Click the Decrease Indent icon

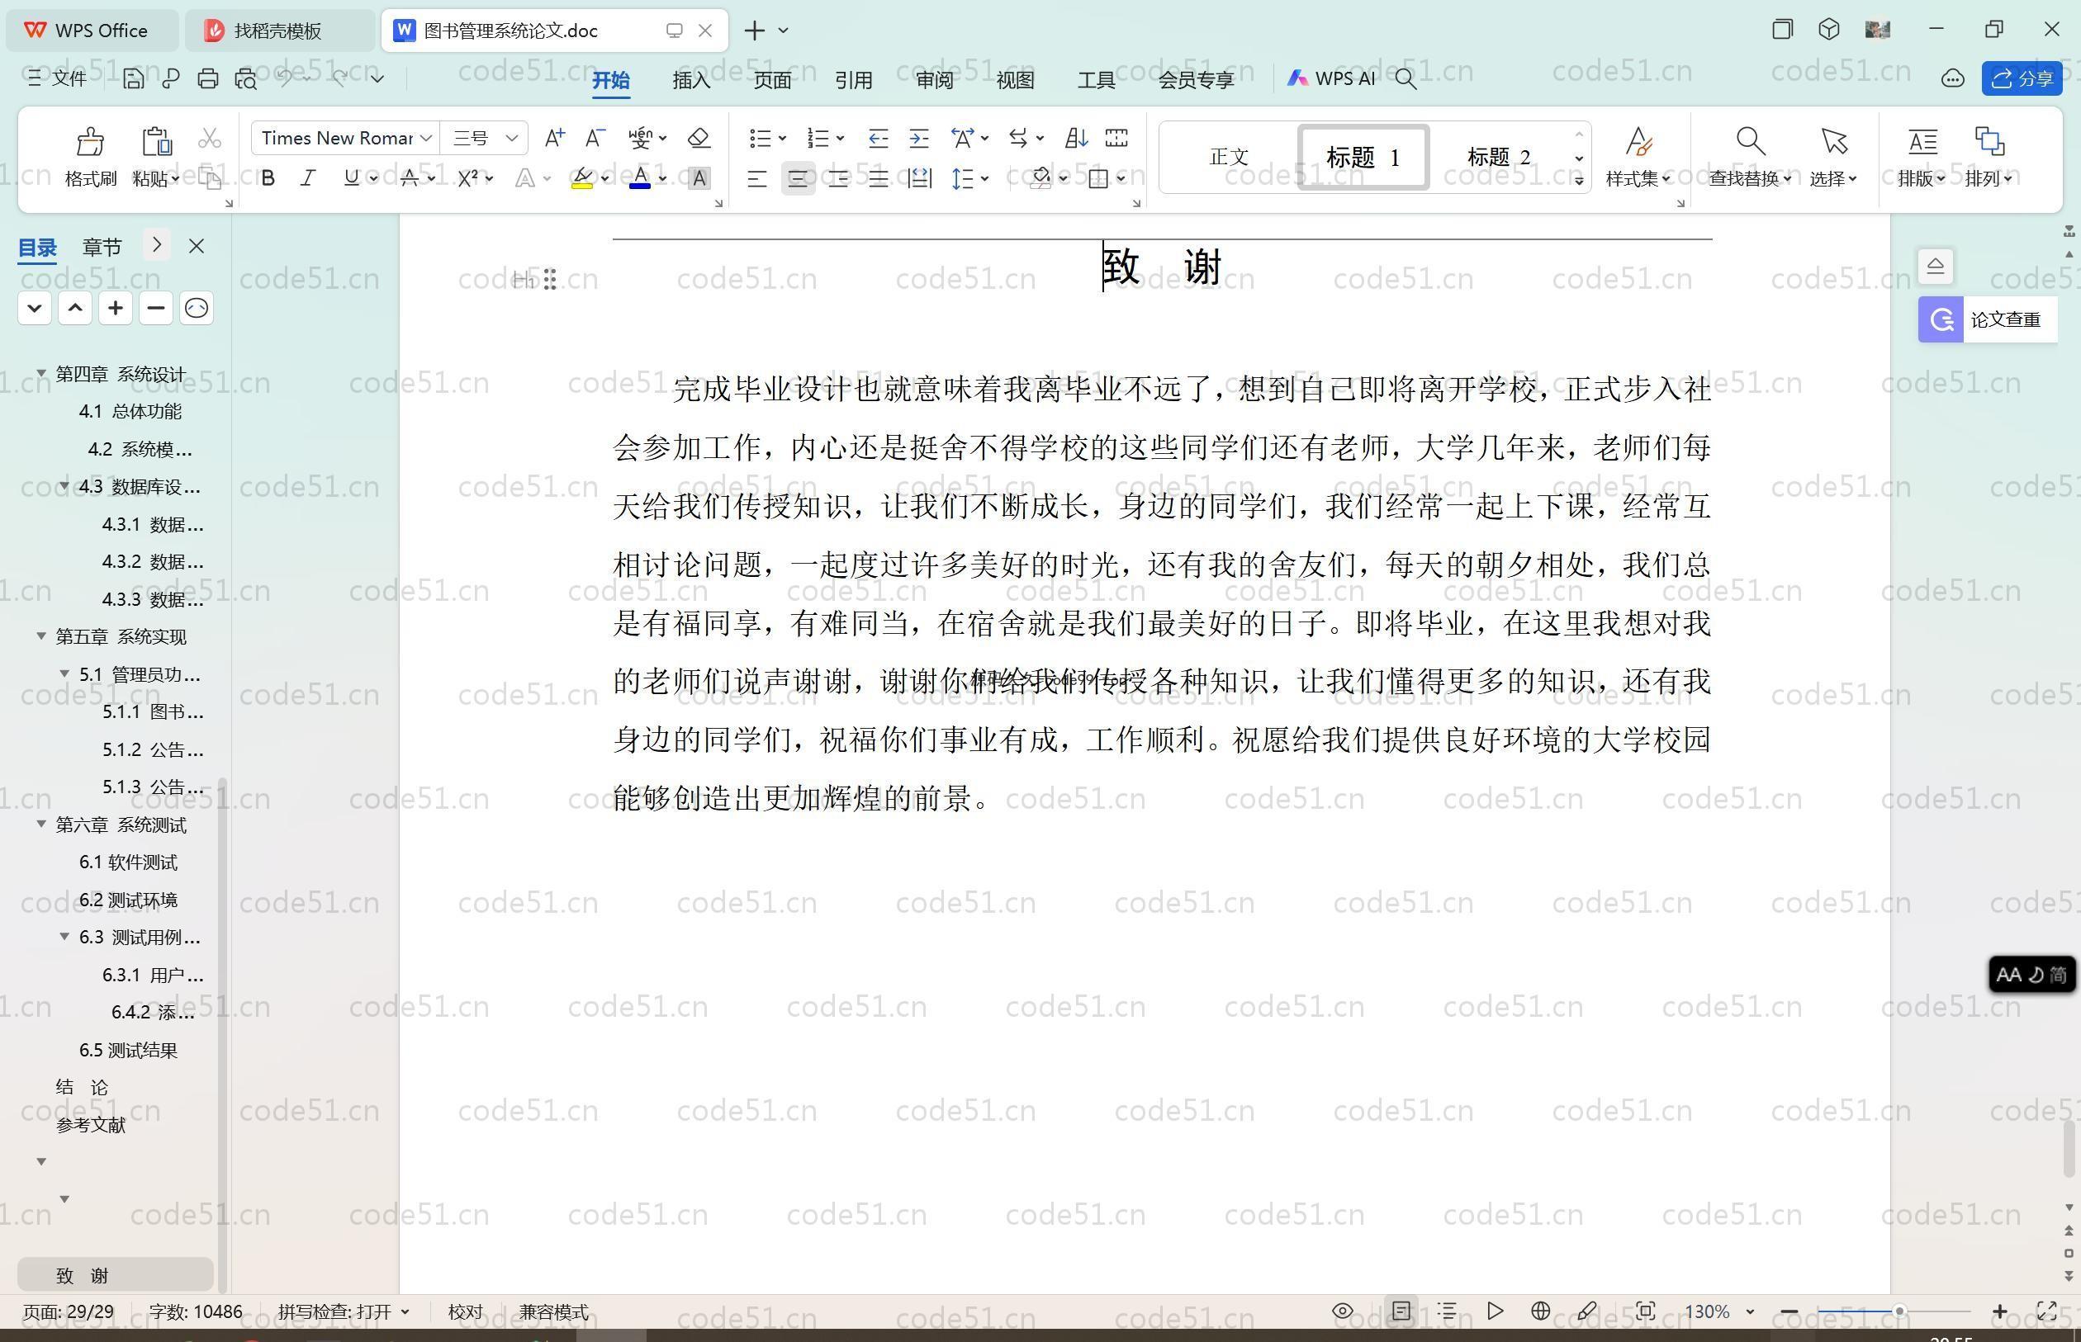point(878,138)
